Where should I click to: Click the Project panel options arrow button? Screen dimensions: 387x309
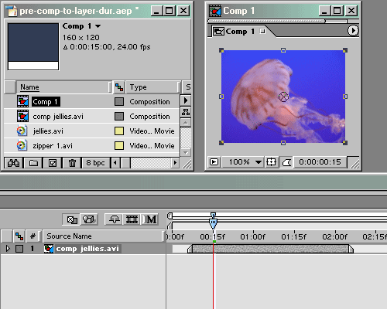pyautogui.click(x=186, y=100)
